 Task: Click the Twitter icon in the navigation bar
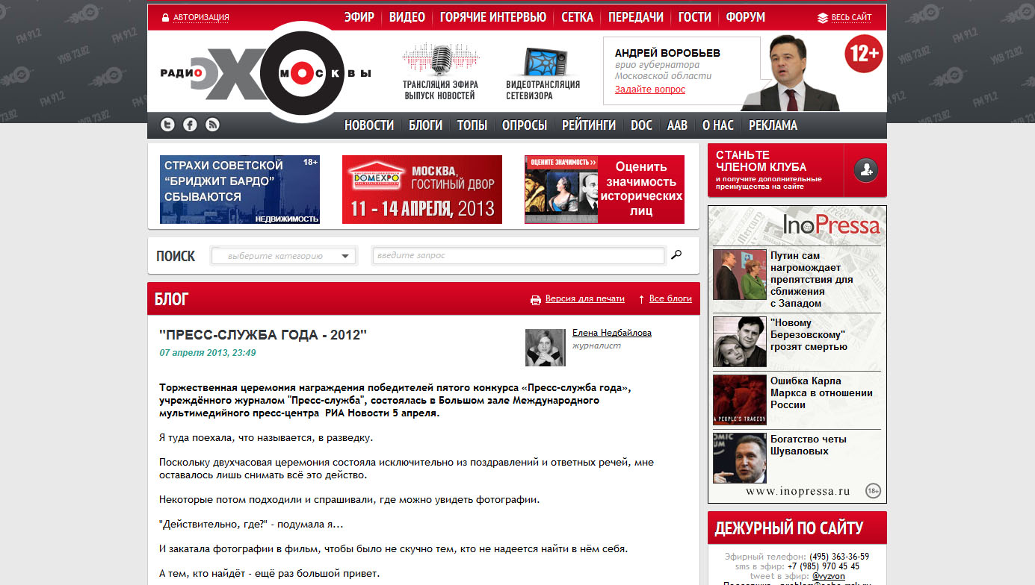(168, 125)
